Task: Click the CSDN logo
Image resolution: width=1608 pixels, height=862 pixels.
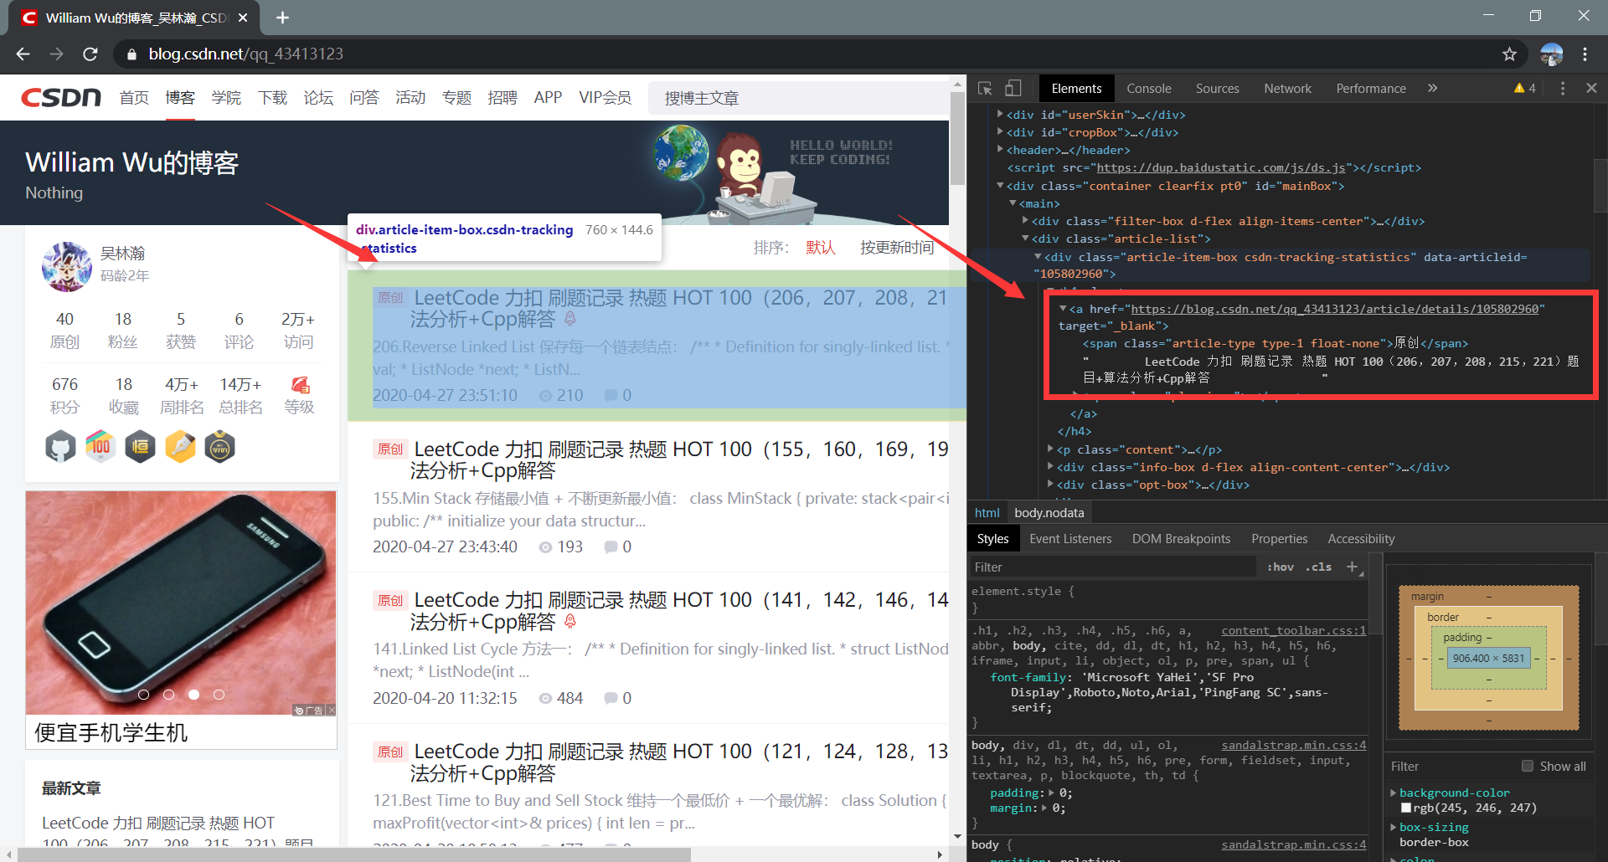Action: pyautogui.click(x=61, y=97)
